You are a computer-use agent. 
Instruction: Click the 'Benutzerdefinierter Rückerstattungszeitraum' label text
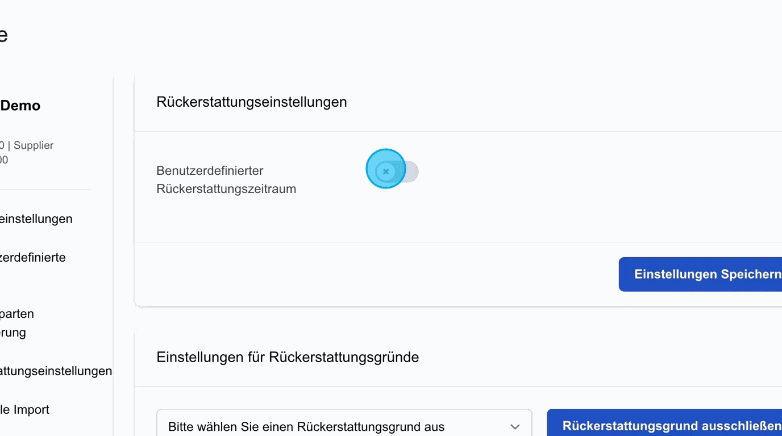pos(226,179)
